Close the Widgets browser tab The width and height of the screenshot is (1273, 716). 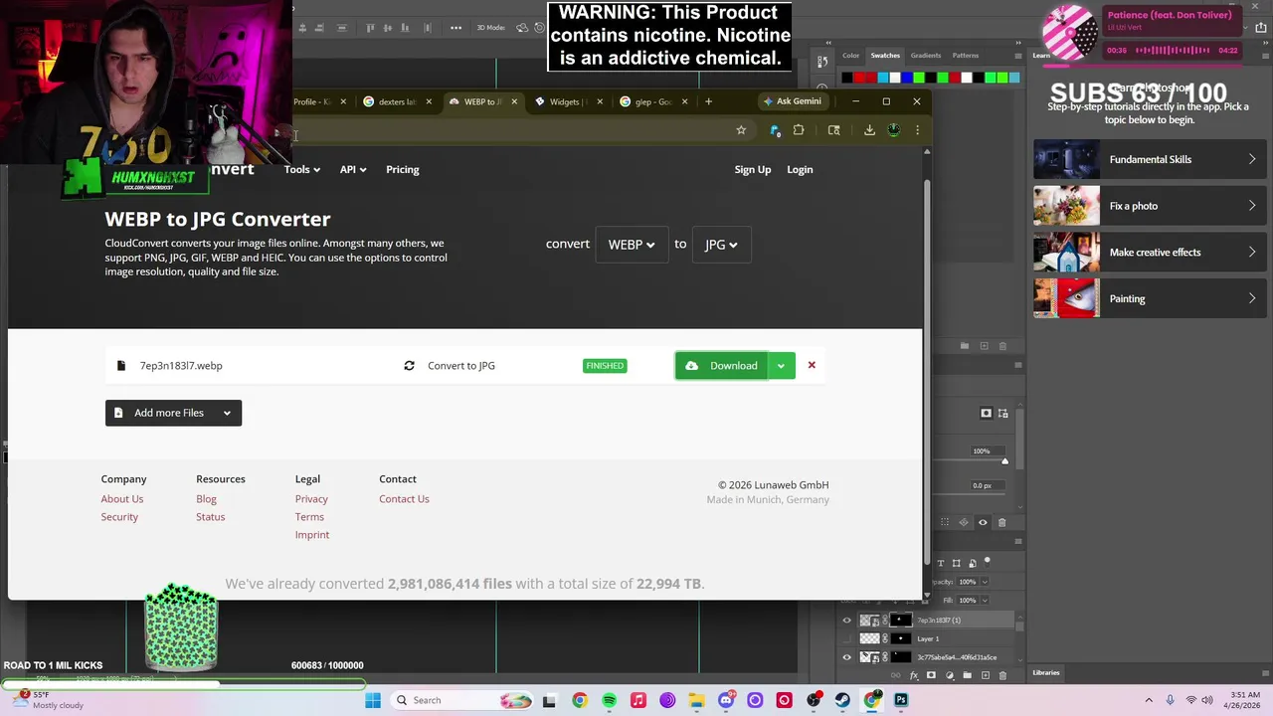pyautogui.click(x=600, y=101)
